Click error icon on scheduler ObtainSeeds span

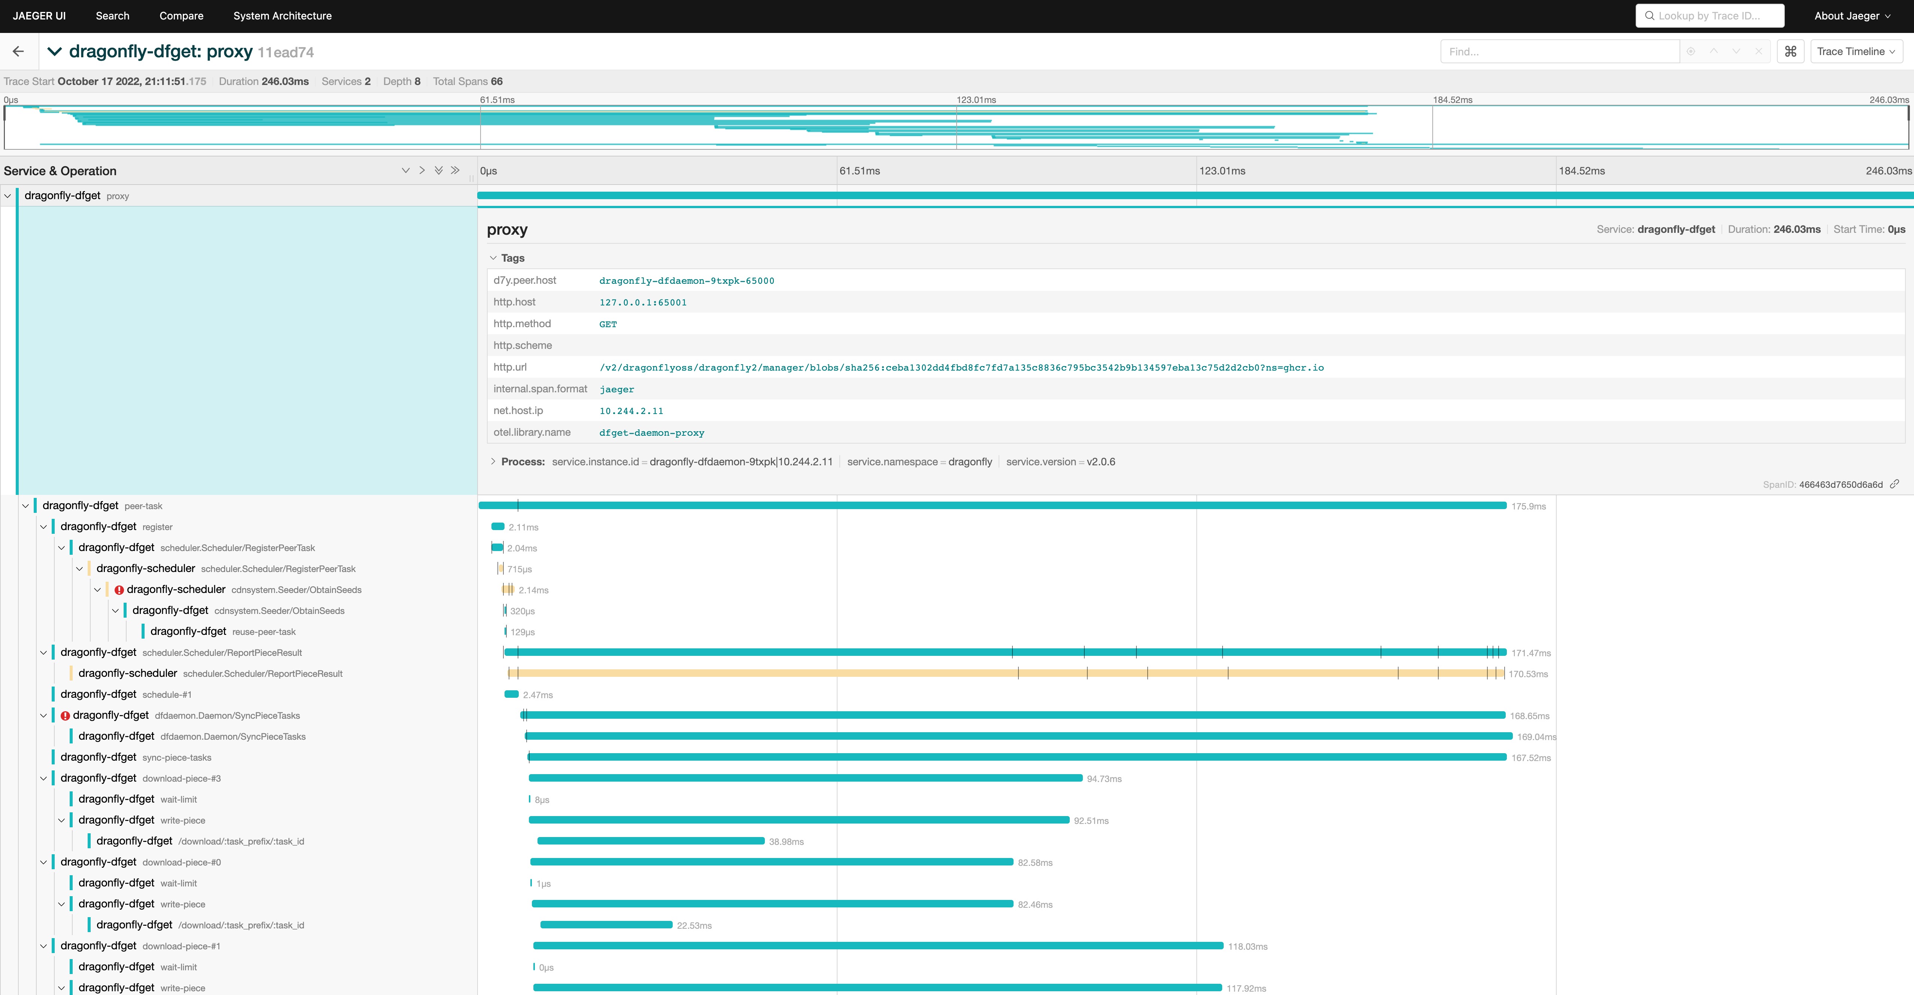[x=119, y=590]
